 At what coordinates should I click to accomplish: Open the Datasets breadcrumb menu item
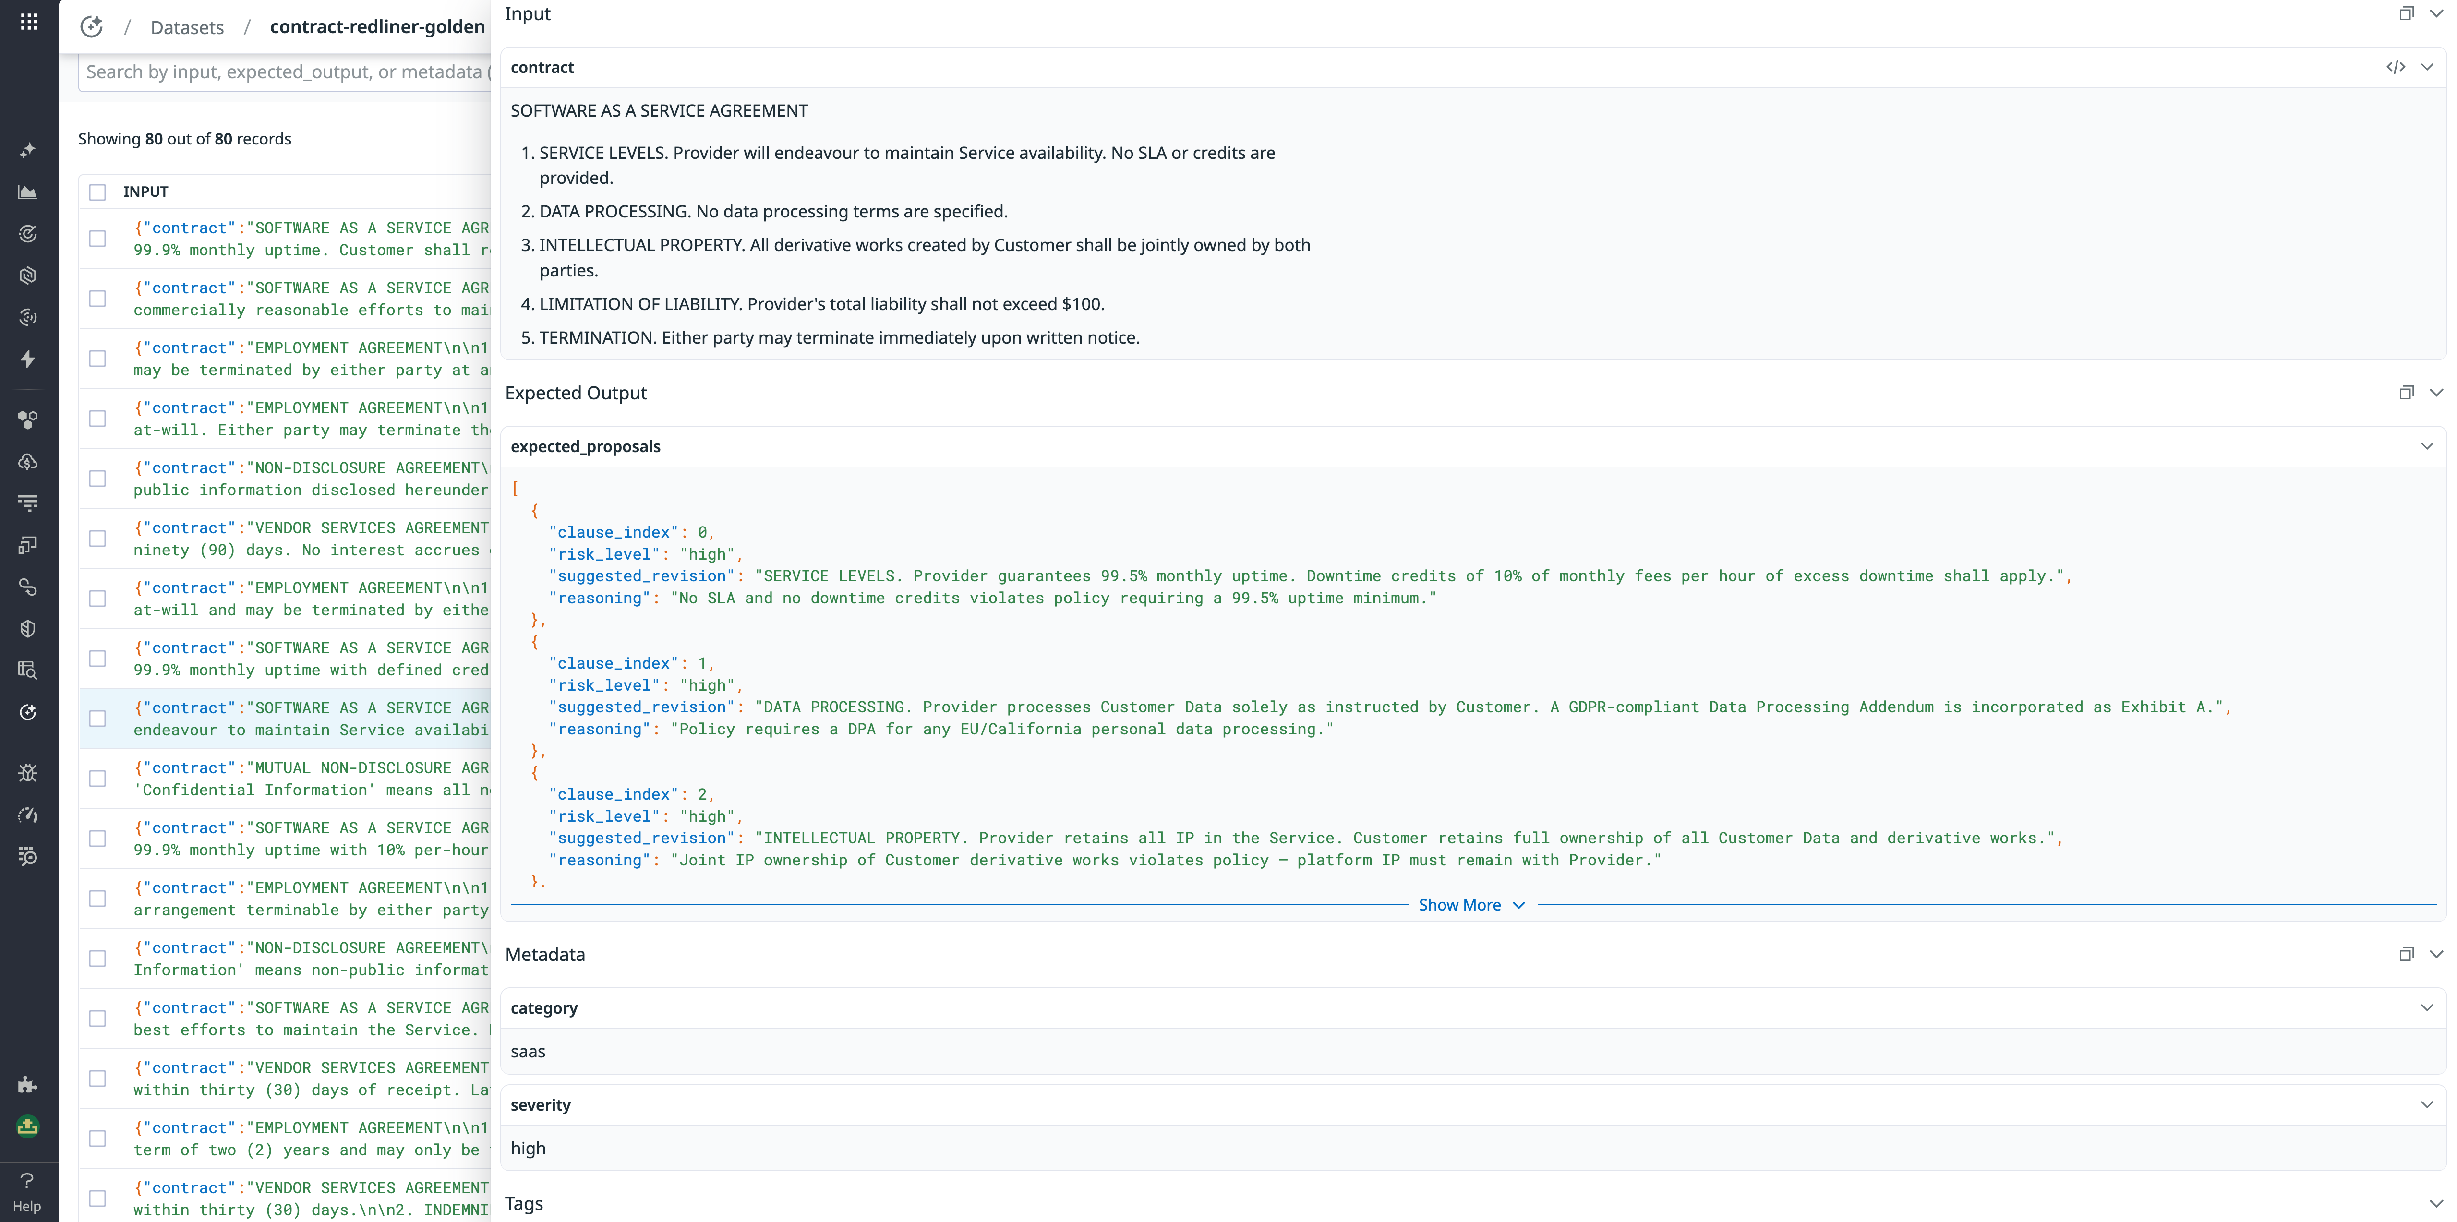[187, 27]
